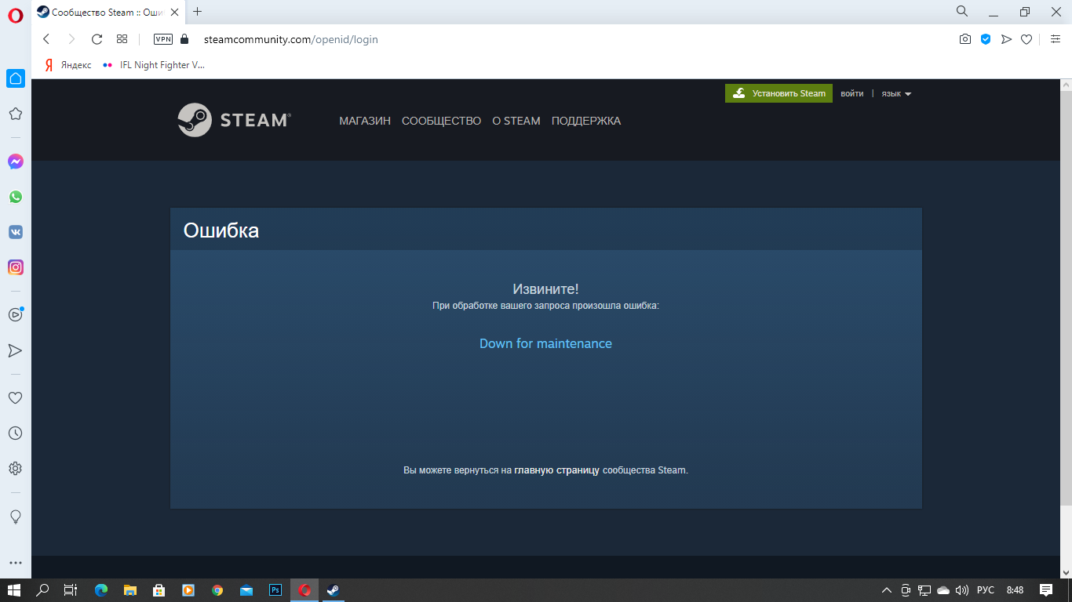Open Messenger in Opera sidebar

point(15,161)
